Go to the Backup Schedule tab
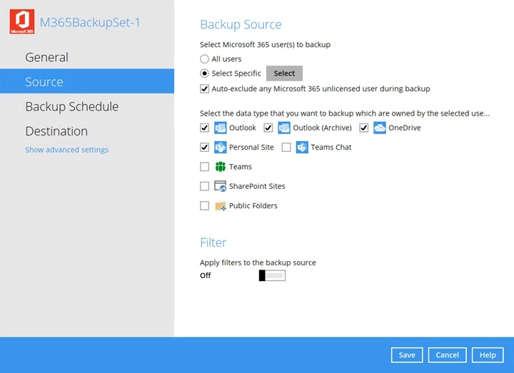514x373 pixels. (x=87, y=106)
